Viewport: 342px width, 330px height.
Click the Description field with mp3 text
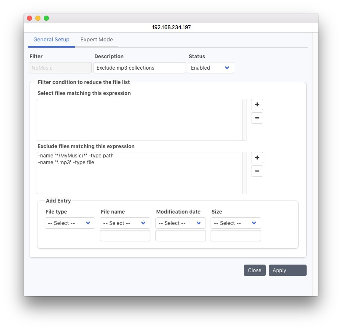click(139, 68)
